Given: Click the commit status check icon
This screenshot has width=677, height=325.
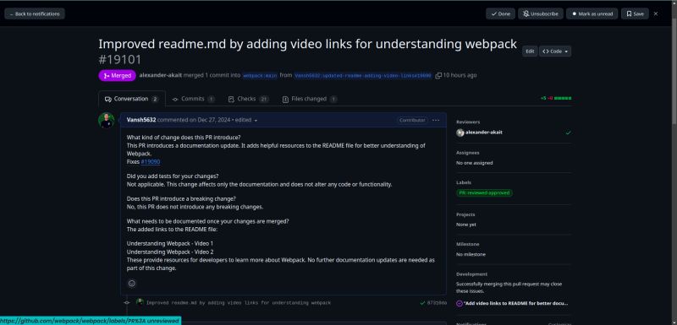Looking at the screenshot, I should [422, 303].
